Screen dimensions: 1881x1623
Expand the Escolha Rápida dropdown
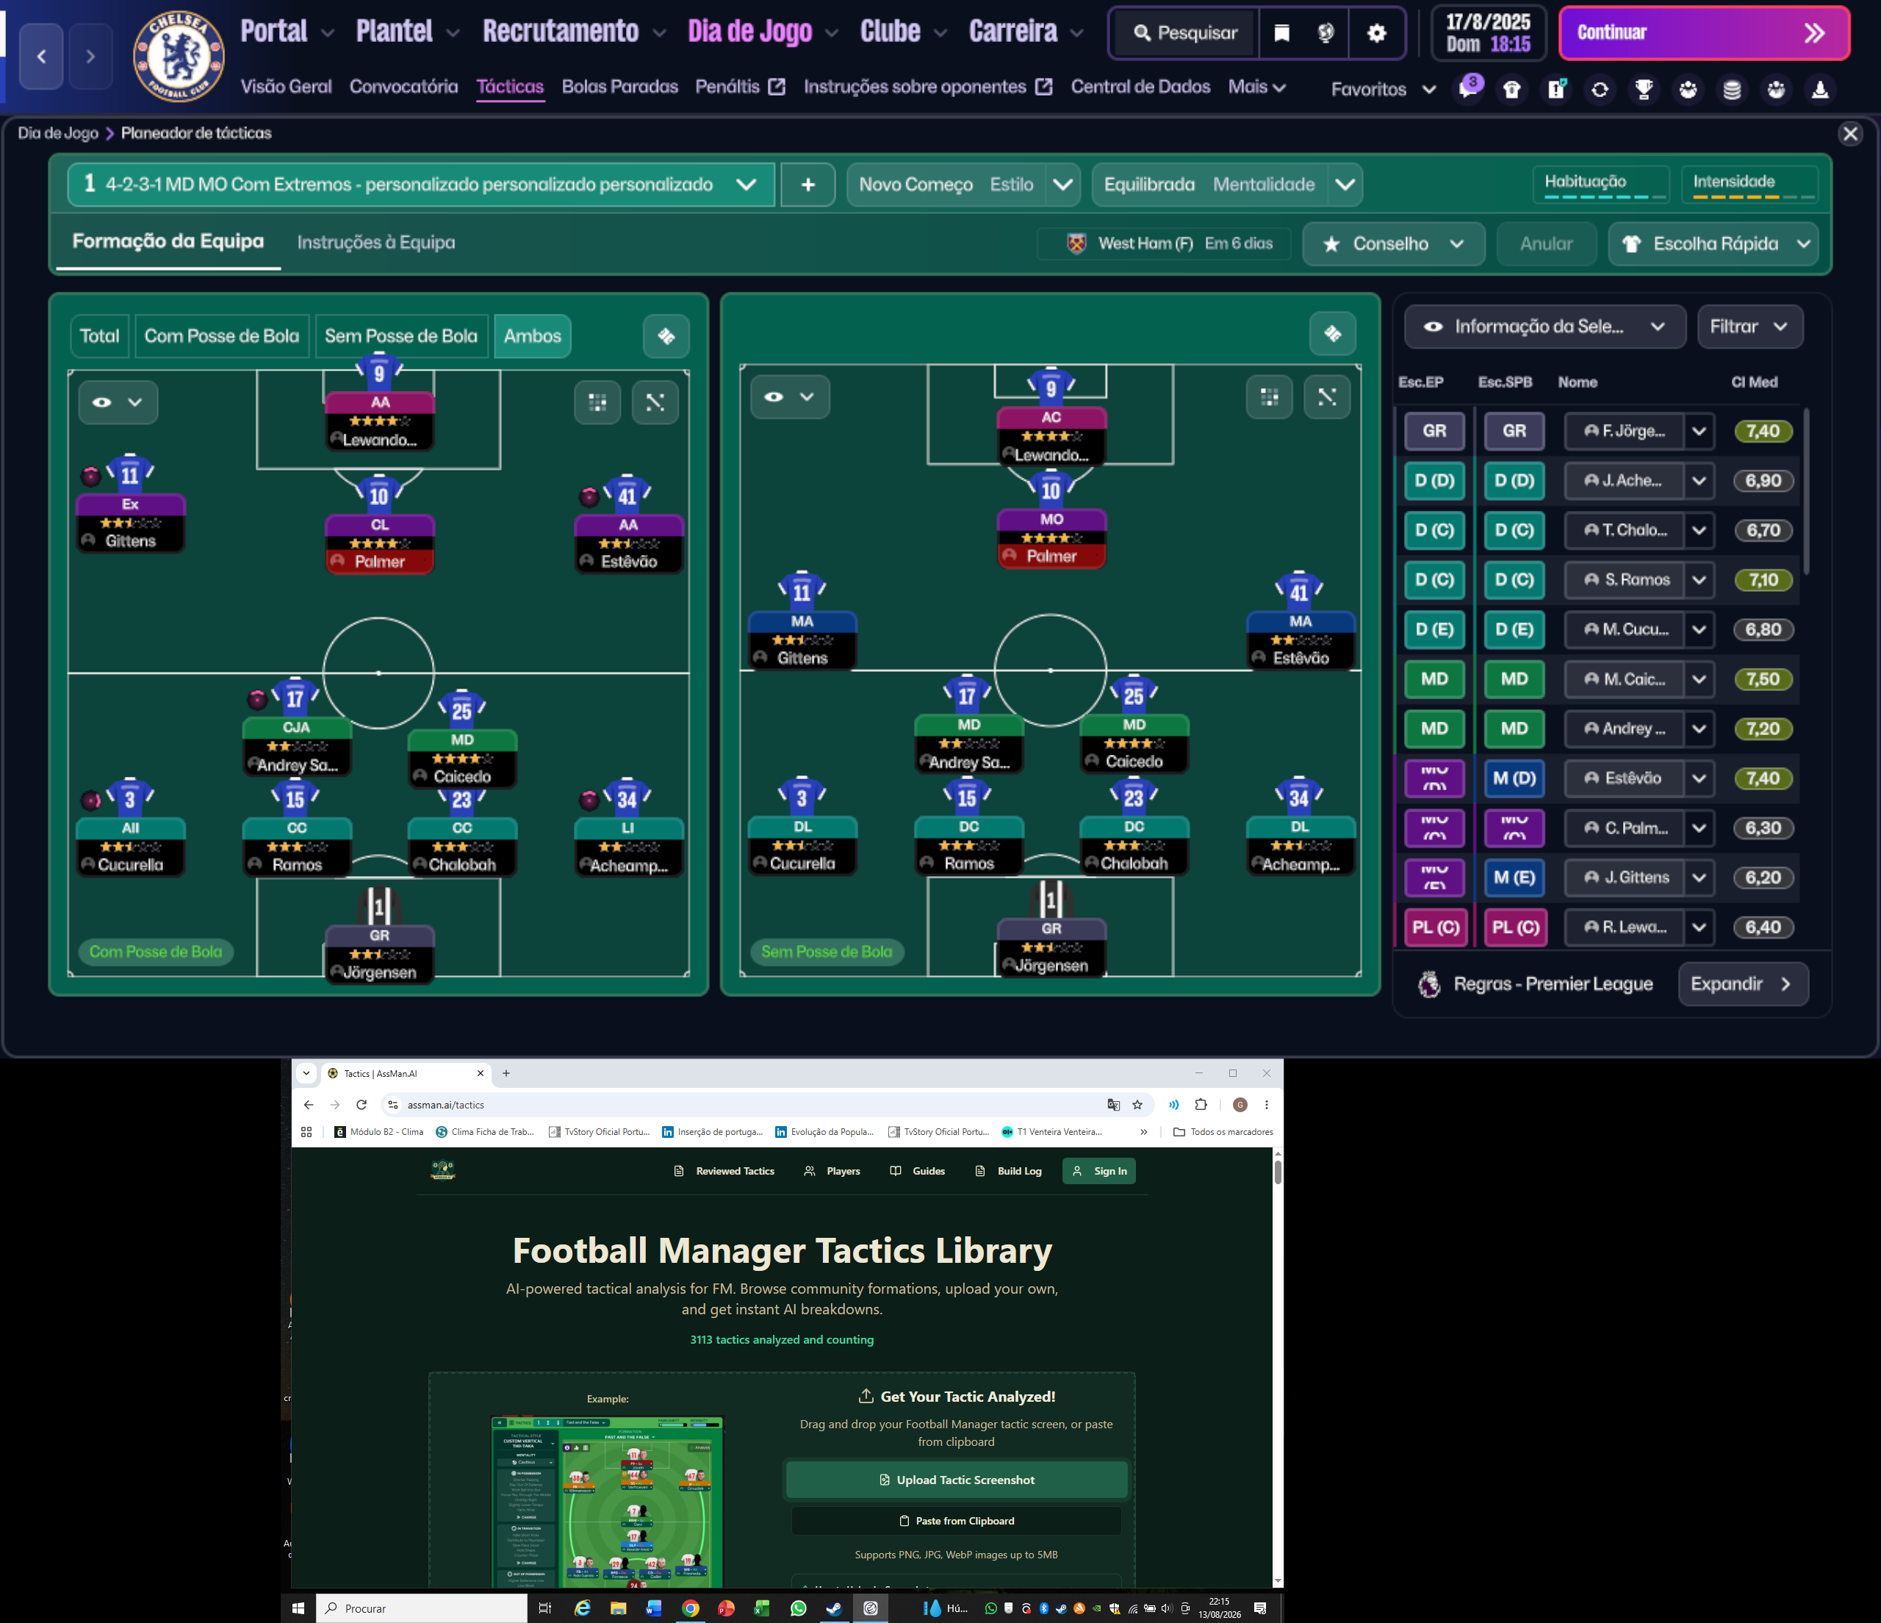[1713, 243]
